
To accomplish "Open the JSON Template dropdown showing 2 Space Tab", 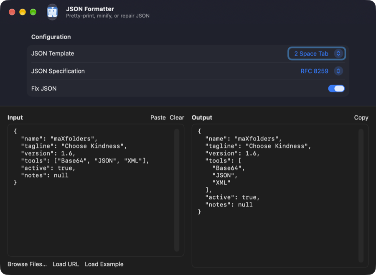I will pyautogui.click(x=317, y=53).
